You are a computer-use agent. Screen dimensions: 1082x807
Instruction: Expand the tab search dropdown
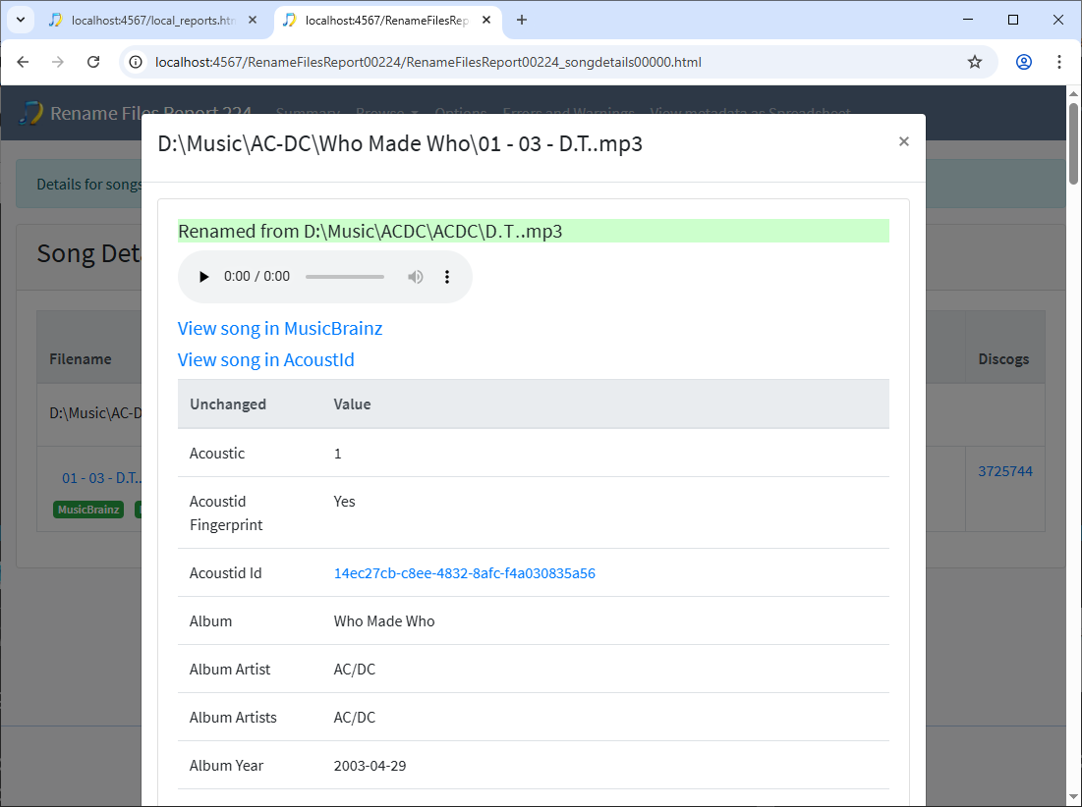21,20
